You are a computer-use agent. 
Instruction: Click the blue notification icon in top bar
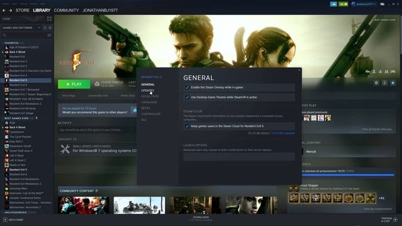point(334,4)
